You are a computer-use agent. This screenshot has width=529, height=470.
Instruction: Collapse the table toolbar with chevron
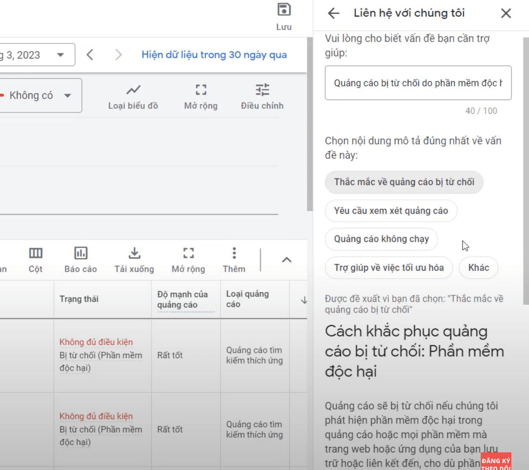click(286, 260)
